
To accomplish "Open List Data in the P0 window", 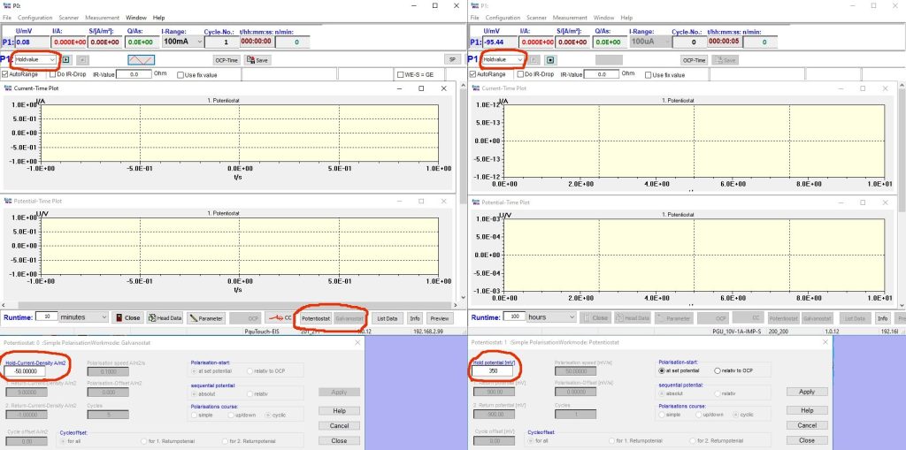I will coord(388,318).
